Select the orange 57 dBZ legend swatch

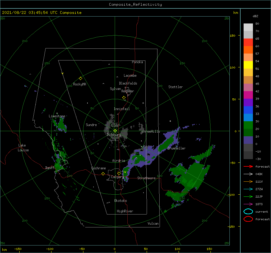click(248, 50)
